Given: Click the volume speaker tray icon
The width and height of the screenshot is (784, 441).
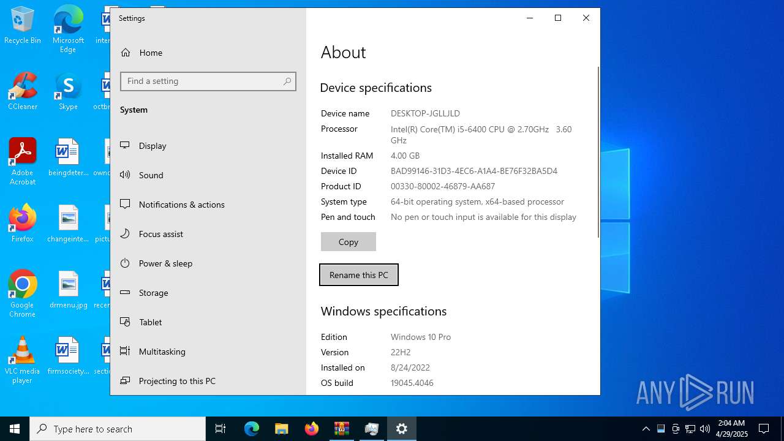Looking at the screenshot, I should click(705, 429).
